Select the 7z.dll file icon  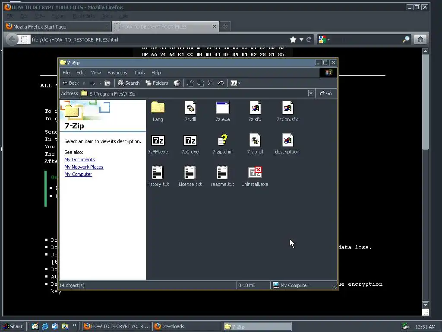pyautogui.click(x=190, y=108)
